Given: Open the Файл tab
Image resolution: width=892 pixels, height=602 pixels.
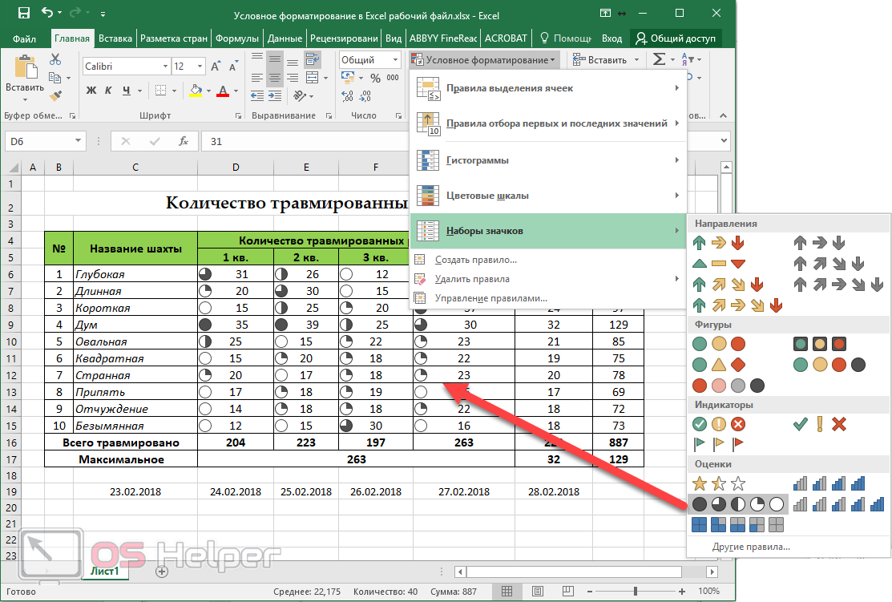Looking at the screenshot, I should coord(25,38).
